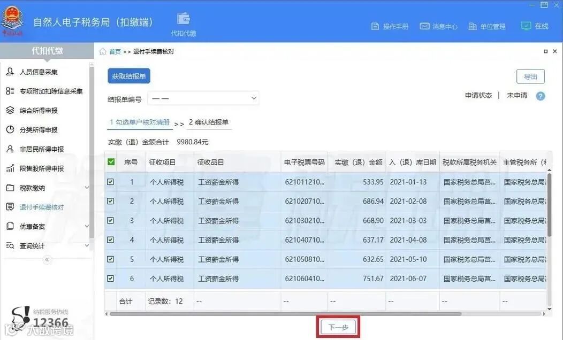
Task: Select the 综合所得申报 menu item
Action: pyautogui.click(x=39, y=111)
